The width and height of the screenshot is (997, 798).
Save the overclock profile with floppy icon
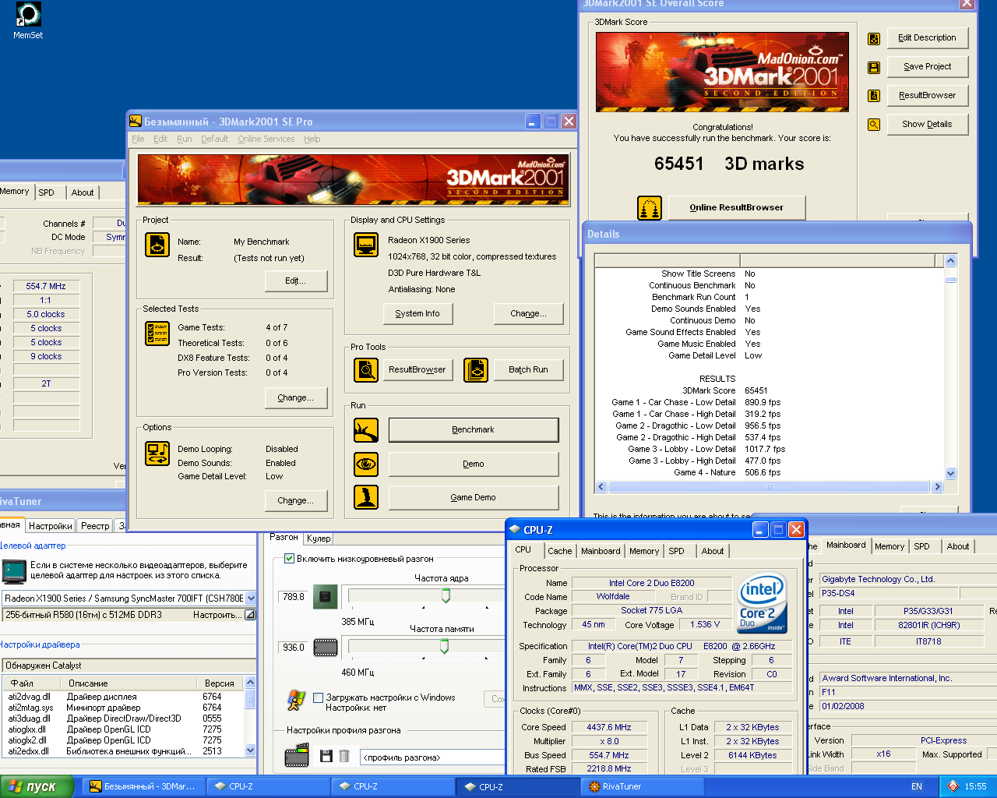[326, 756]
